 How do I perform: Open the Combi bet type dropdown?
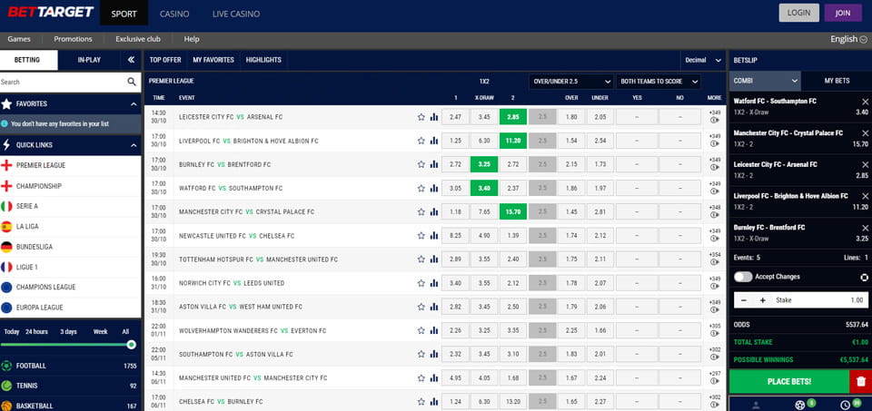pos(765,81)
